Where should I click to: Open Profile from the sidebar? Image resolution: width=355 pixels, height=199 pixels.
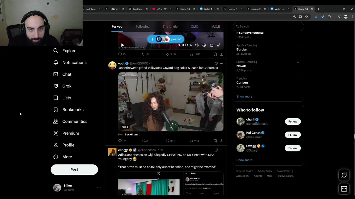pos(64,145)
